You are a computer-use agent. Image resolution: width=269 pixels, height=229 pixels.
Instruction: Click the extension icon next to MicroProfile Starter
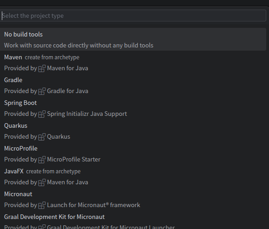[42, 160]
